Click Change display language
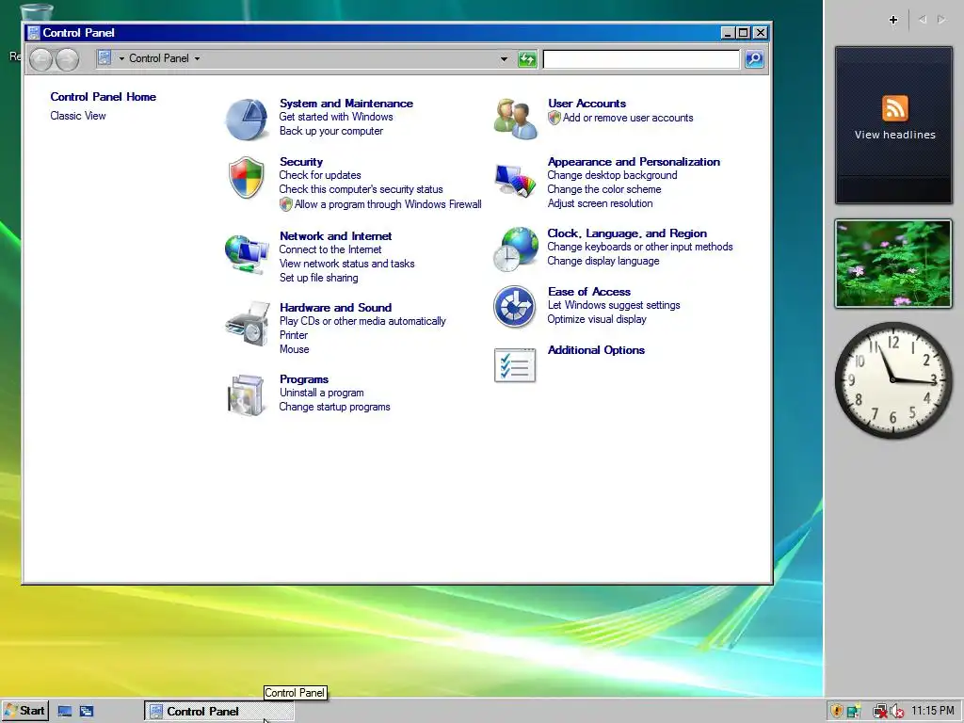Viewport: 964px width, 723px height. click(x=603, y=261)
